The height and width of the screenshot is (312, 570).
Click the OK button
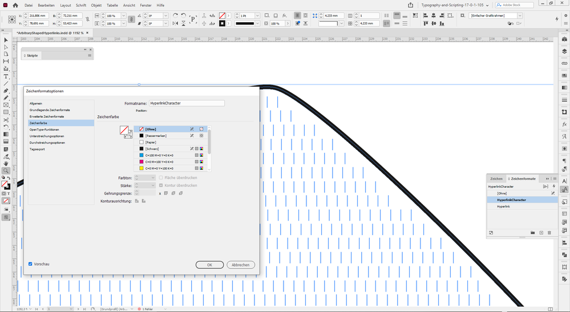(210, 265)
